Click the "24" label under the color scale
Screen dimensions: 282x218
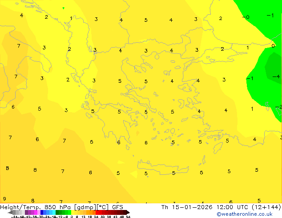(97, 217)
